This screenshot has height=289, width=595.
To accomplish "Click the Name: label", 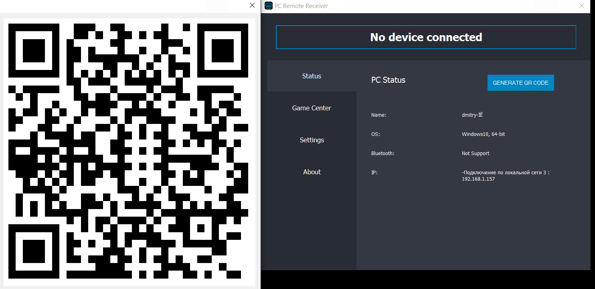I will click(x=378, y=115).
